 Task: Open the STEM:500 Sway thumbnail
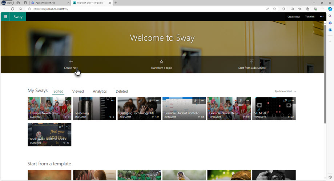[274, 109]
